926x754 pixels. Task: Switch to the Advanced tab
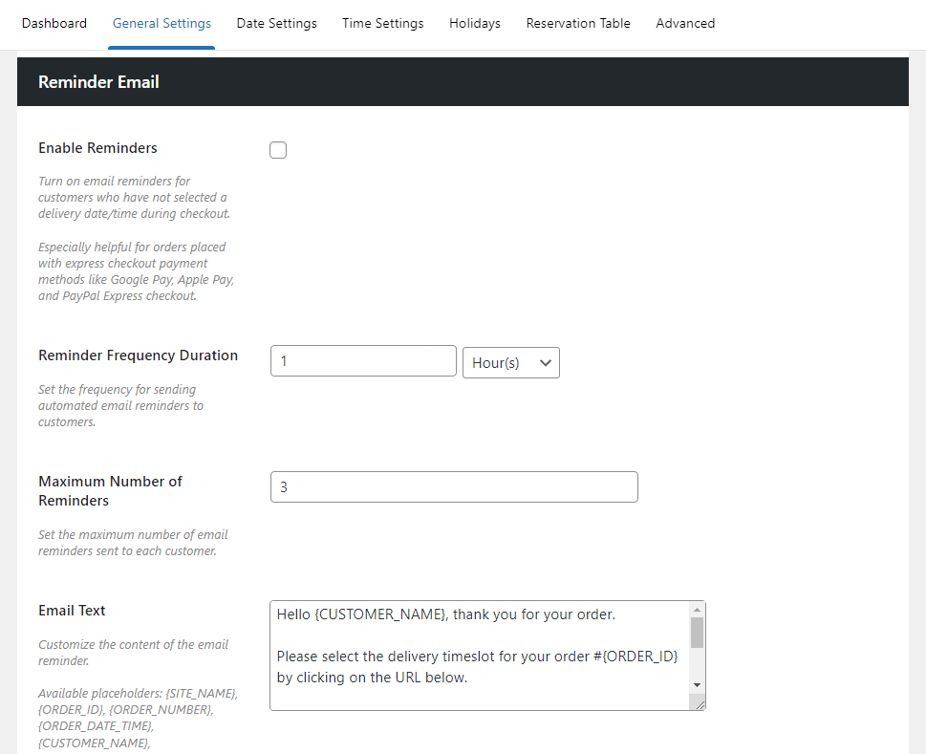pos(684,23)
